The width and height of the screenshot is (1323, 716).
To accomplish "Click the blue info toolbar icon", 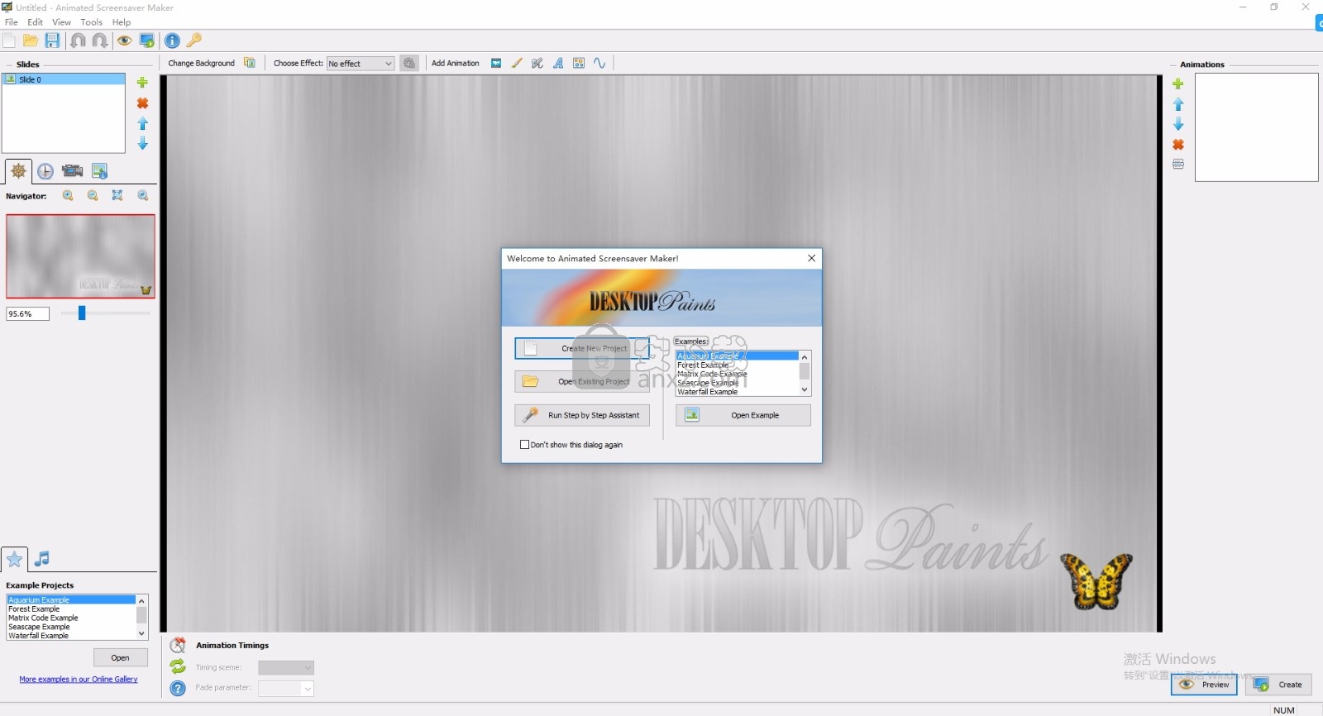I will point(172,41).
